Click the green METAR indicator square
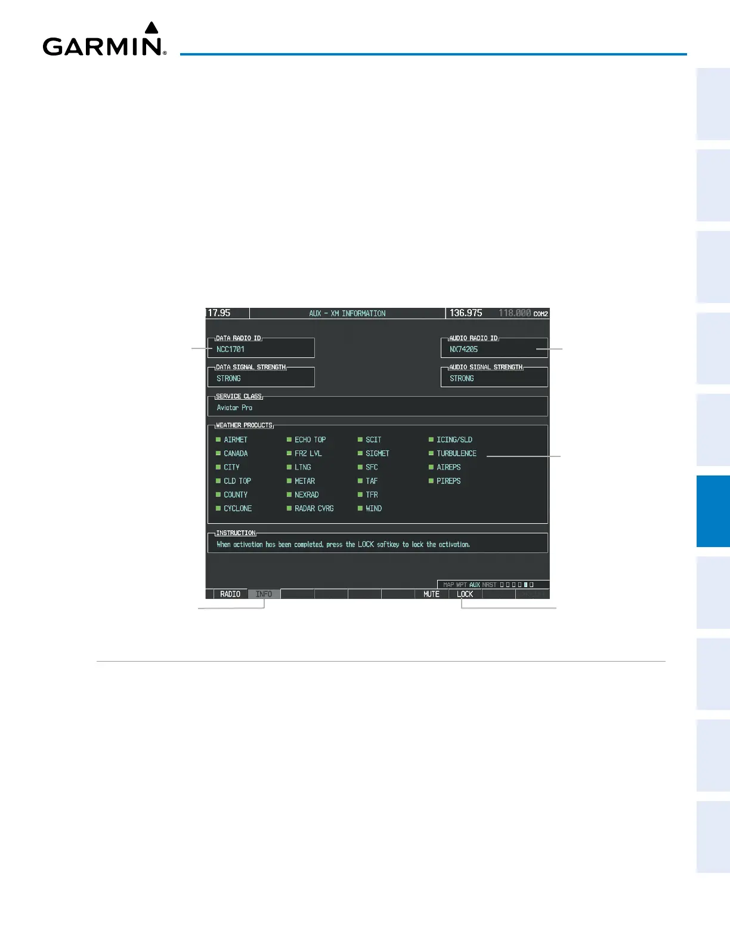The height and width of the screenshot is (945, 730). [x=289, y=481]
